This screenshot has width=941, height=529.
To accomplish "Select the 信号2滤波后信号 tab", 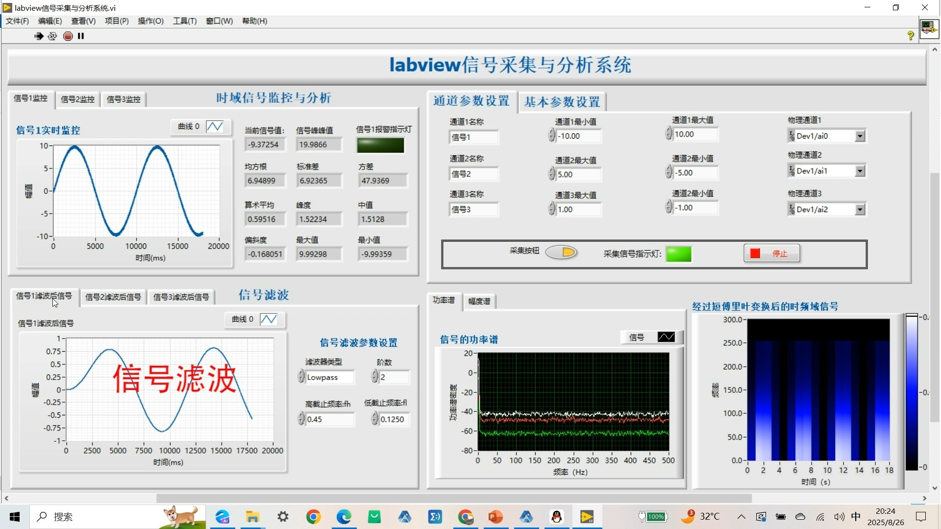I will point(113,297).
